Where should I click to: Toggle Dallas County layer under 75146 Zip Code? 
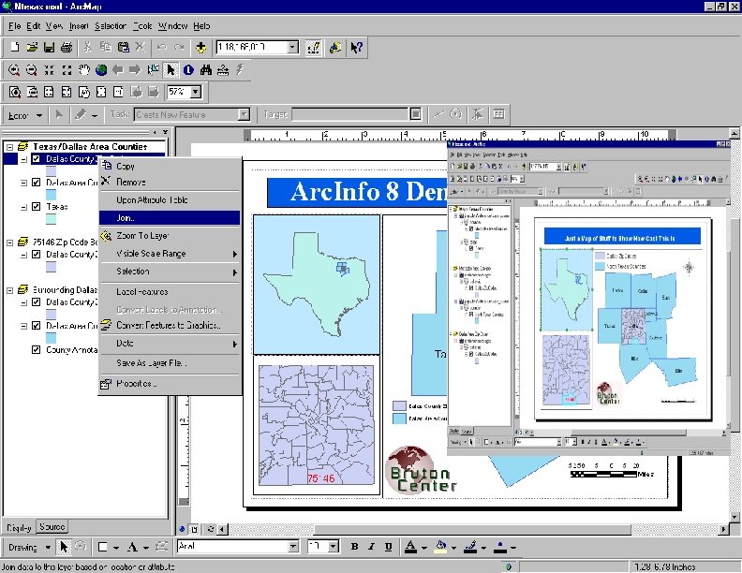pos(36,255)
